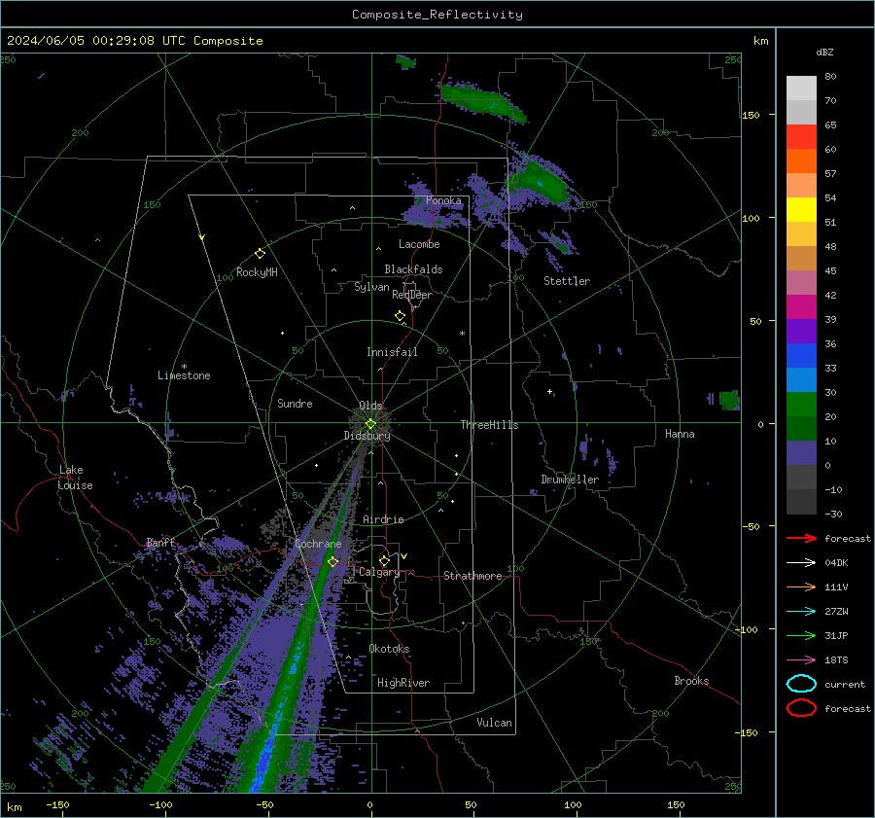
Task: Pick the red swatch between 65 and 60
Action: coord(801,137)
